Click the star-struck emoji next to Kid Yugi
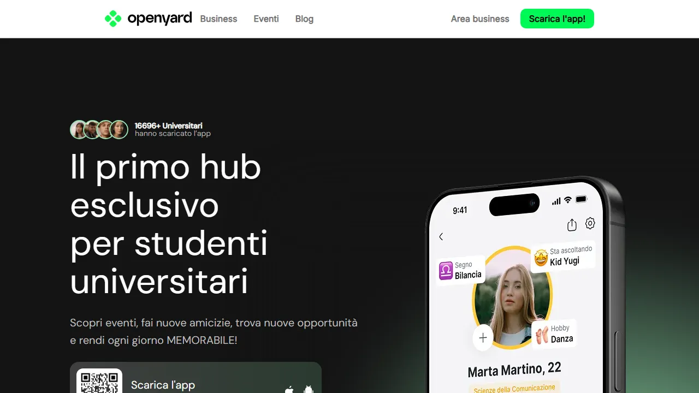The height and width of the screenshot is (393, 699). click(540, 257)
